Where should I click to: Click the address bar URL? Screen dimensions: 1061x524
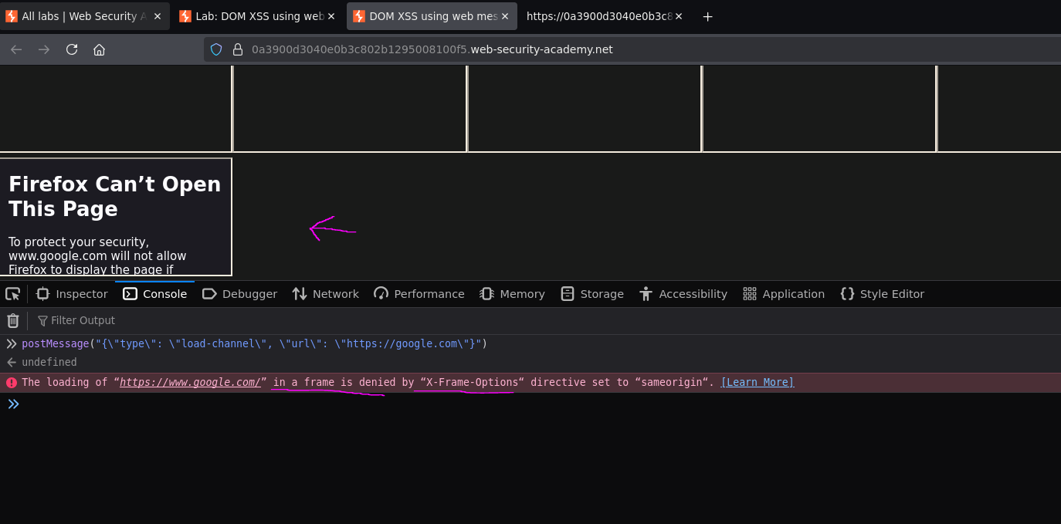tap(432, 49)
